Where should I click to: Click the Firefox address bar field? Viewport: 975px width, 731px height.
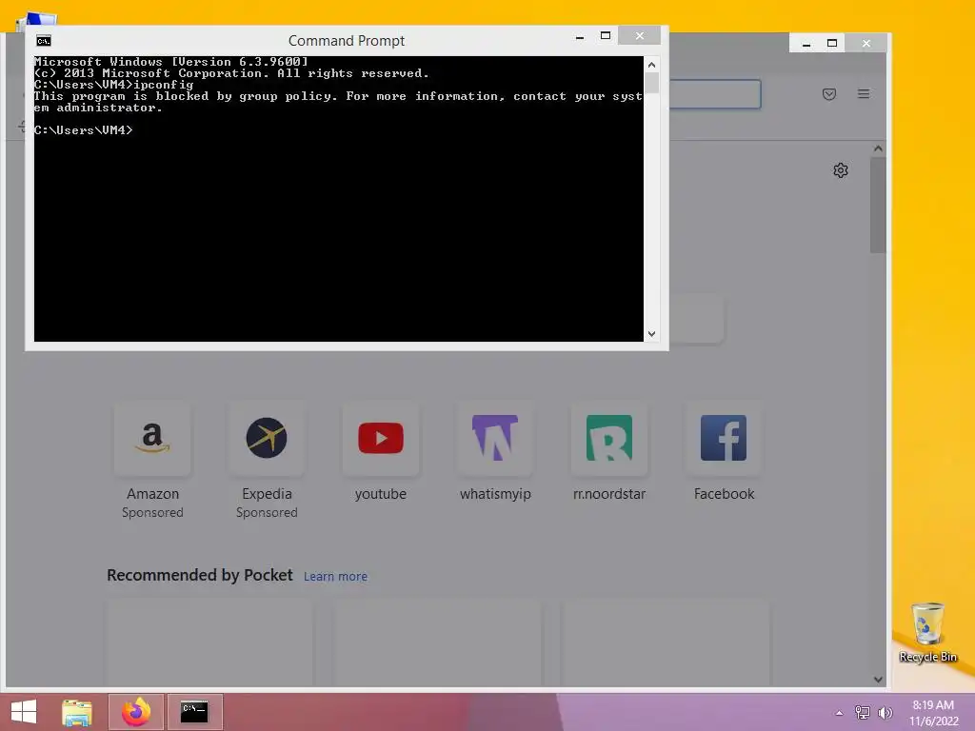[715, 94]
